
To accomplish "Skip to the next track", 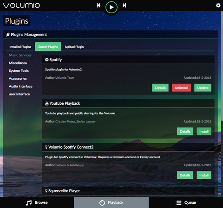I will 125,6.
